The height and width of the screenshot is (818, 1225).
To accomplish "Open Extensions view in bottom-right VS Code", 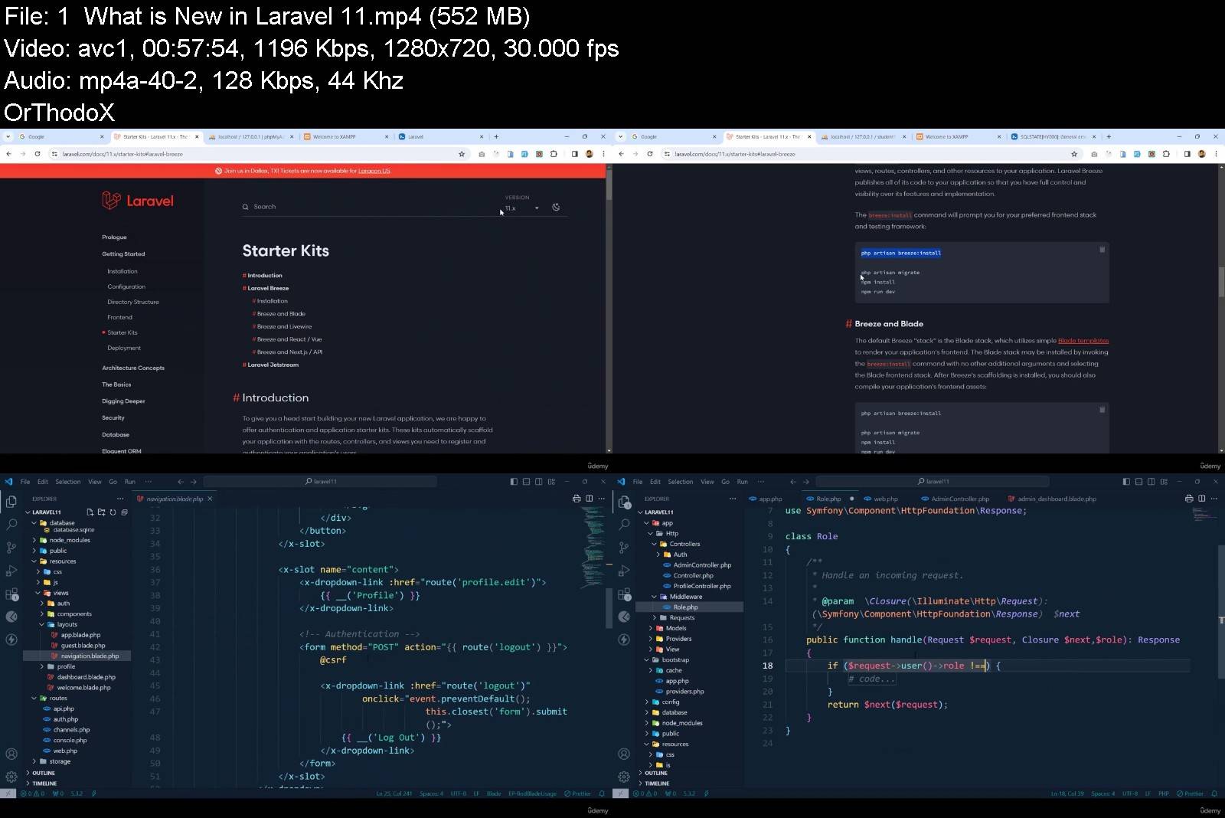I will 624,594.
